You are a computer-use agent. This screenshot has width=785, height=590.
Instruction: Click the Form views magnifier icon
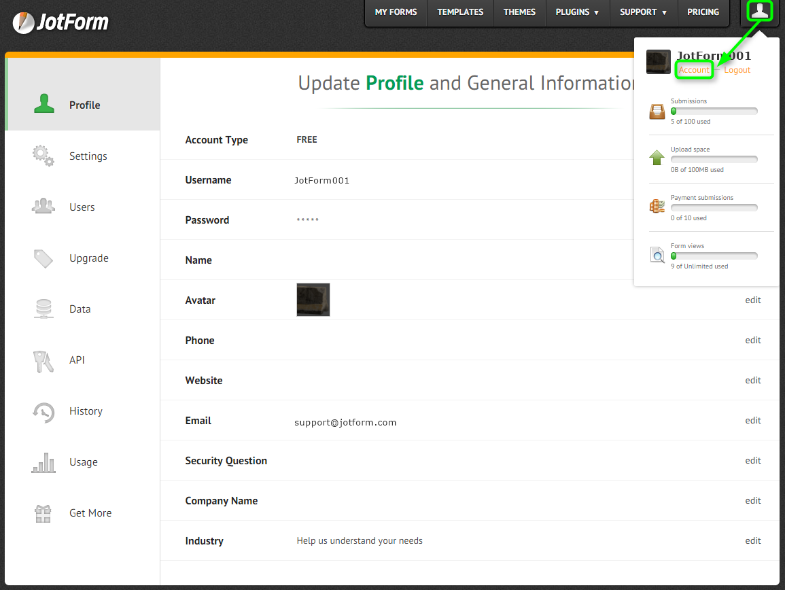click(x=657, y=255)
